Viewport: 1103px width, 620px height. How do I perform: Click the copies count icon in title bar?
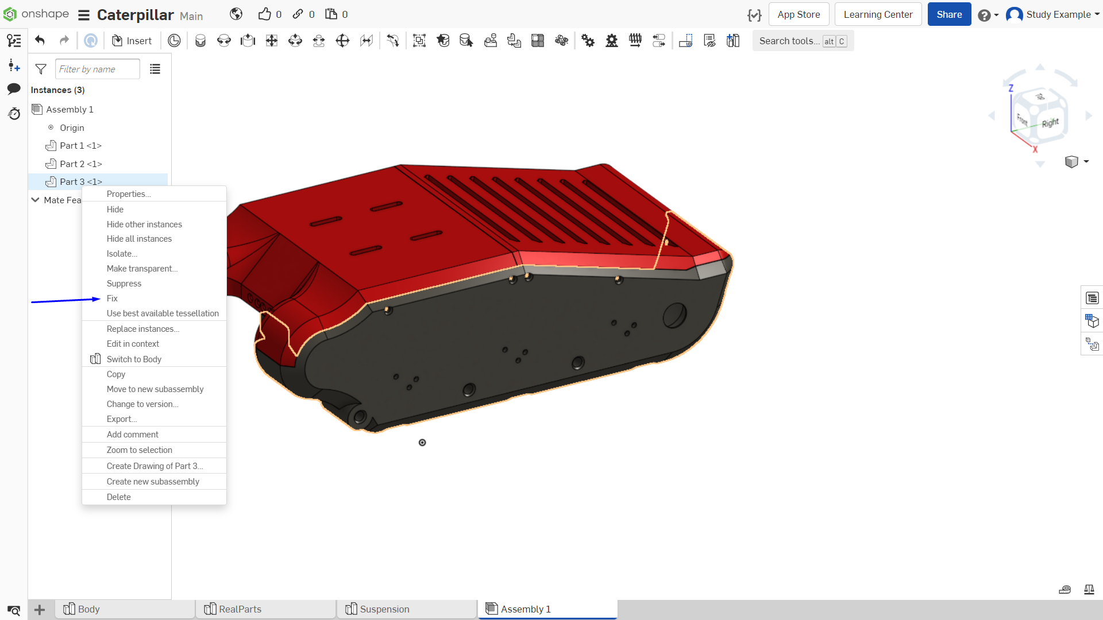coord(331,14)
